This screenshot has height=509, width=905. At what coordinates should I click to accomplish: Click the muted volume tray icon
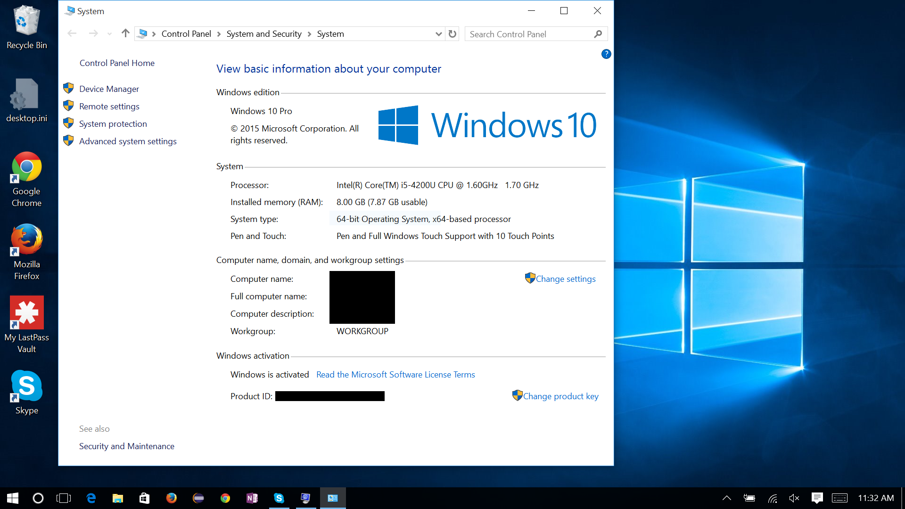coord(794,498)
